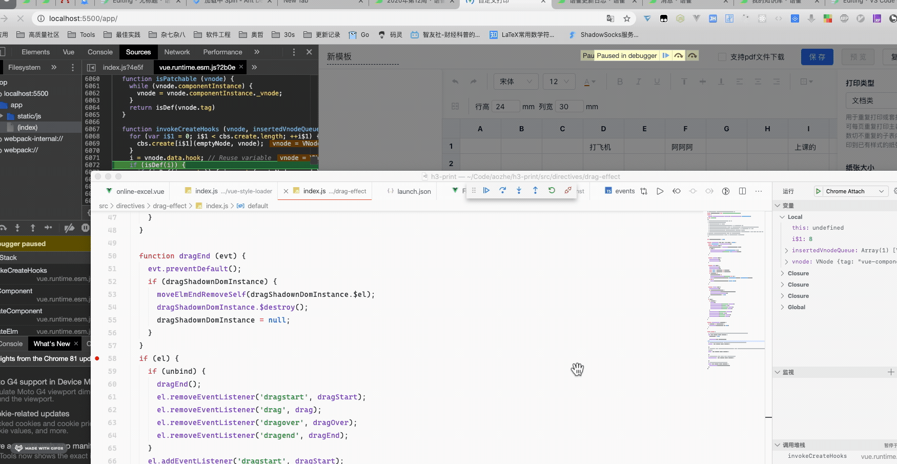Screen dimensions: 897x464
Task: Restart the VS Code debug session
Action: (552, 190)
